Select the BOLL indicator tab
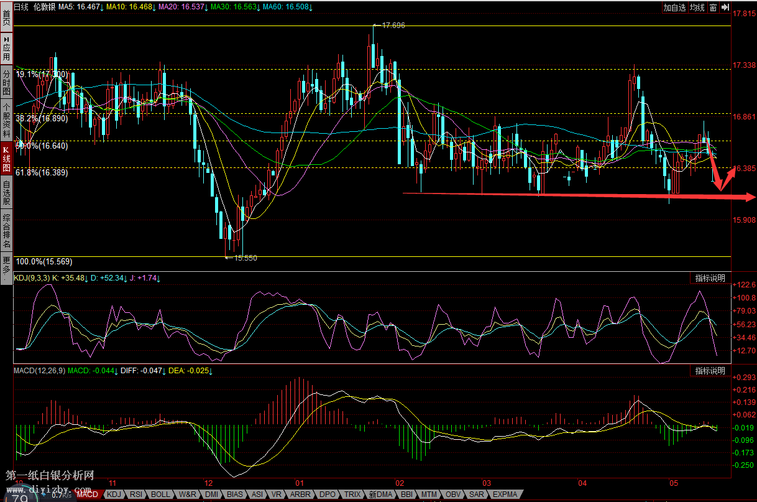757x502 pixels. pyautogui.click(x=160, y=495)
